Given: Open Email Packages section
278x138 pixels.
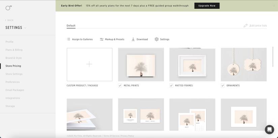Looking at the screenshot, I should tap(15, 90).
